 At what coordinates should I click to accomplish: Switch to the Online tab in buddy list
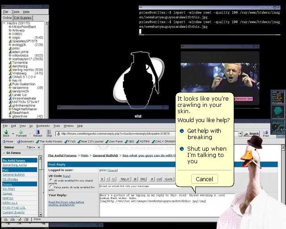(7, 18)
